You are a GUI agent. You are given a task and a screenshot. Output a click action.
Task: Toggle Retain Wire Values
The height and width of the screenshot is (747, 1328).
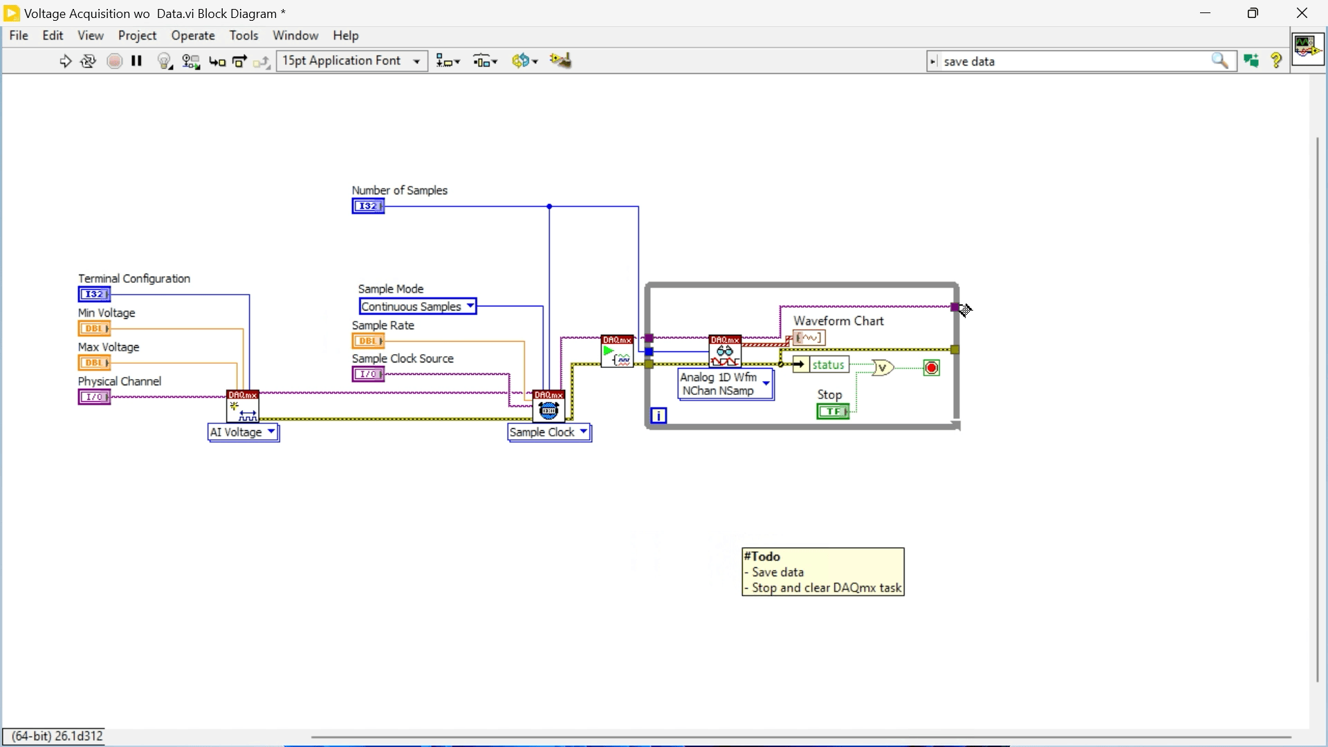191,61
